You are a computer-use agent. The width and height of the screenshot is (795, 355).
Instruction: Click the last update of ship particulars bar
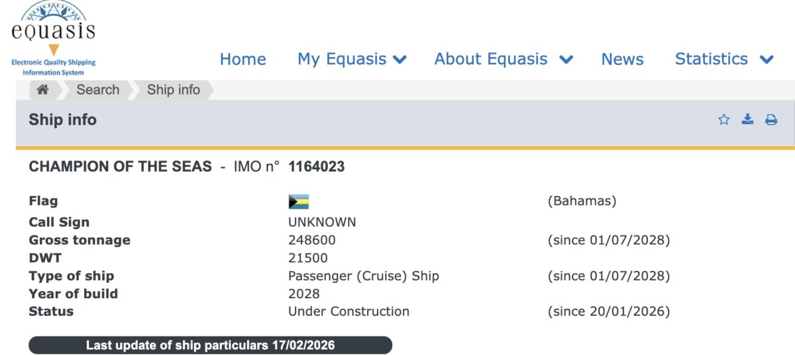[x=210, y=345]
